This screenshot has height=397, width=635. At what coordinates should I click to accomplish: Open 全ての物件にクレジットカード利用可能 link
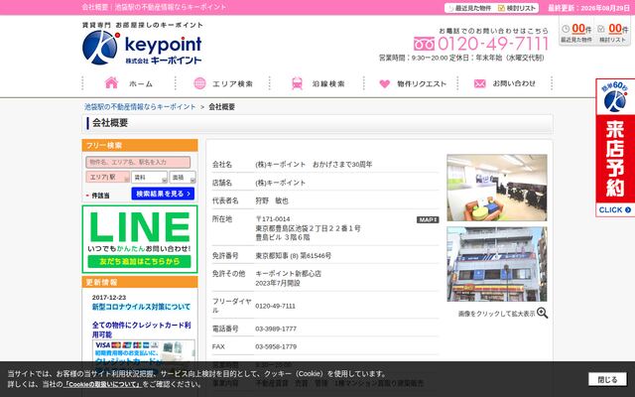tap(141, 330)
